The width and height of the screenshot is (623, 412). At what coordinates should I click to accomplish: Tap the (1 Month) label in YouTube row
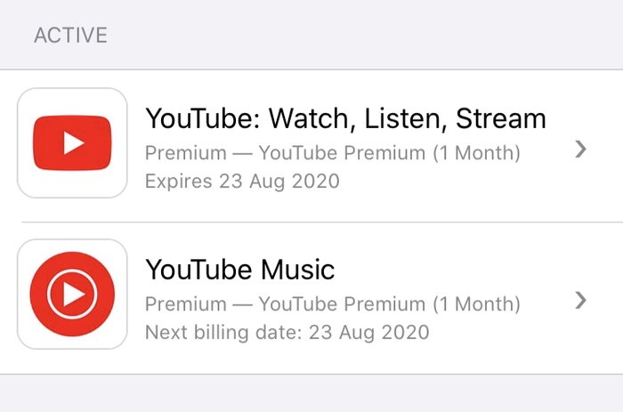point(476,153)
